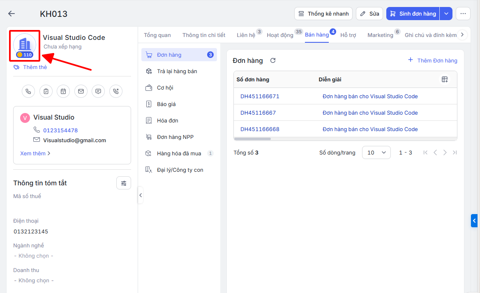Click the Số đơn hàng column header

pos(253,80)
